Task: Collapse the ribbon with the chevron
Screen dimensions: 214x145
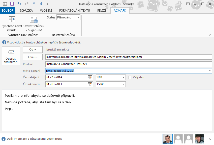Action: 210,35
